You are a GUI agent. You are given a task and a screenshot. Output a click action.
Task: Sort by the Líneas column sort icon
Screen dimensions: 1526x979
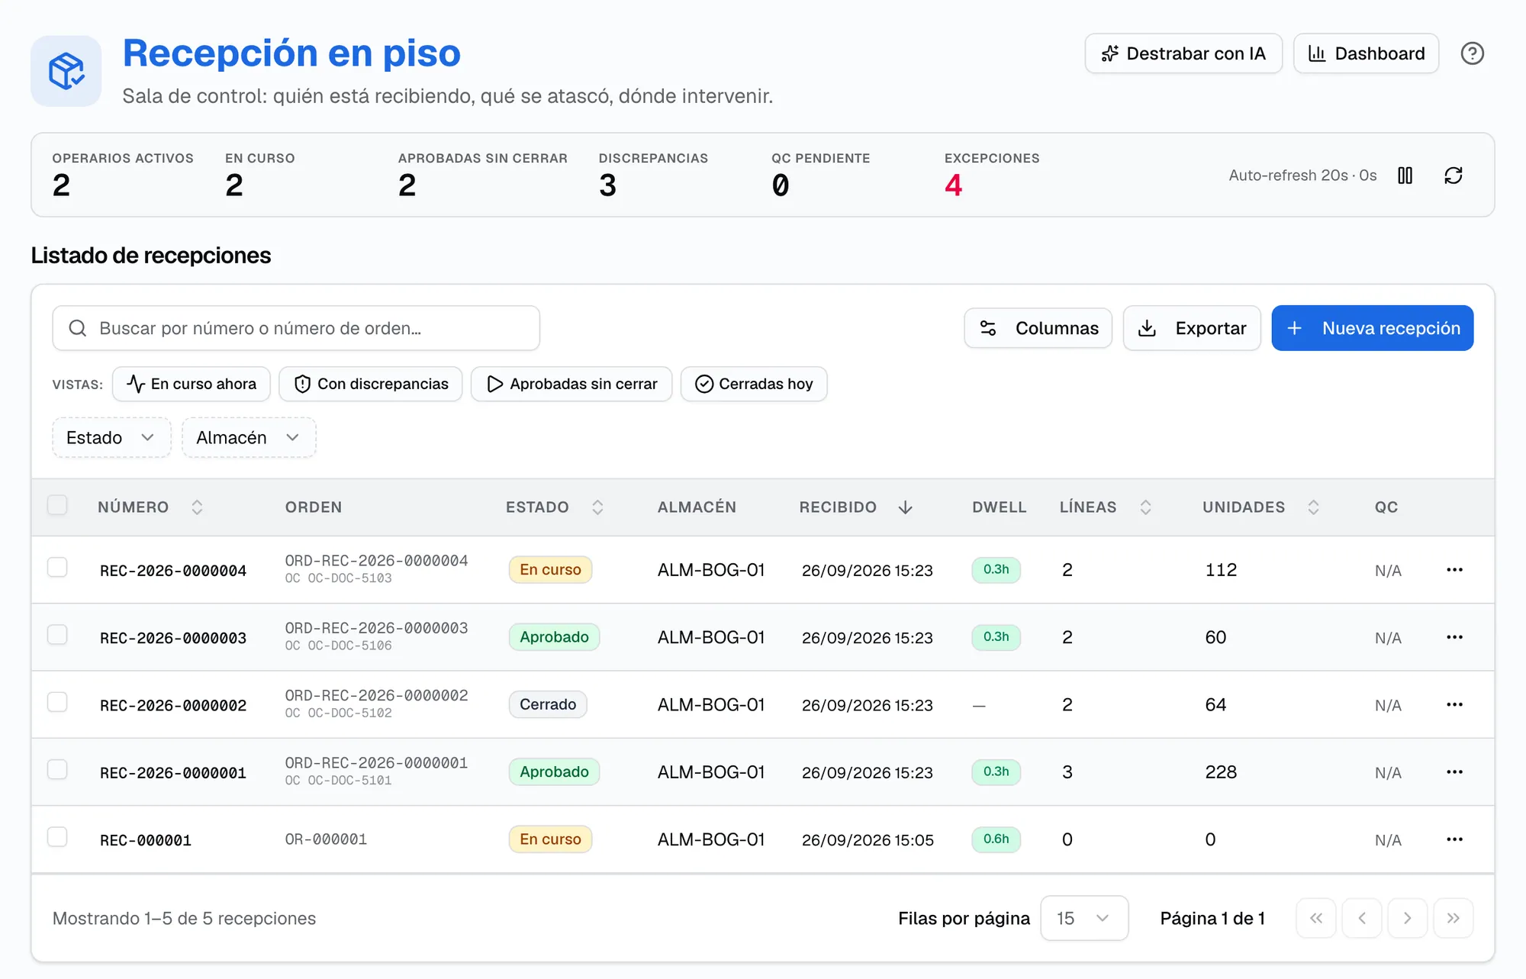1145,507
